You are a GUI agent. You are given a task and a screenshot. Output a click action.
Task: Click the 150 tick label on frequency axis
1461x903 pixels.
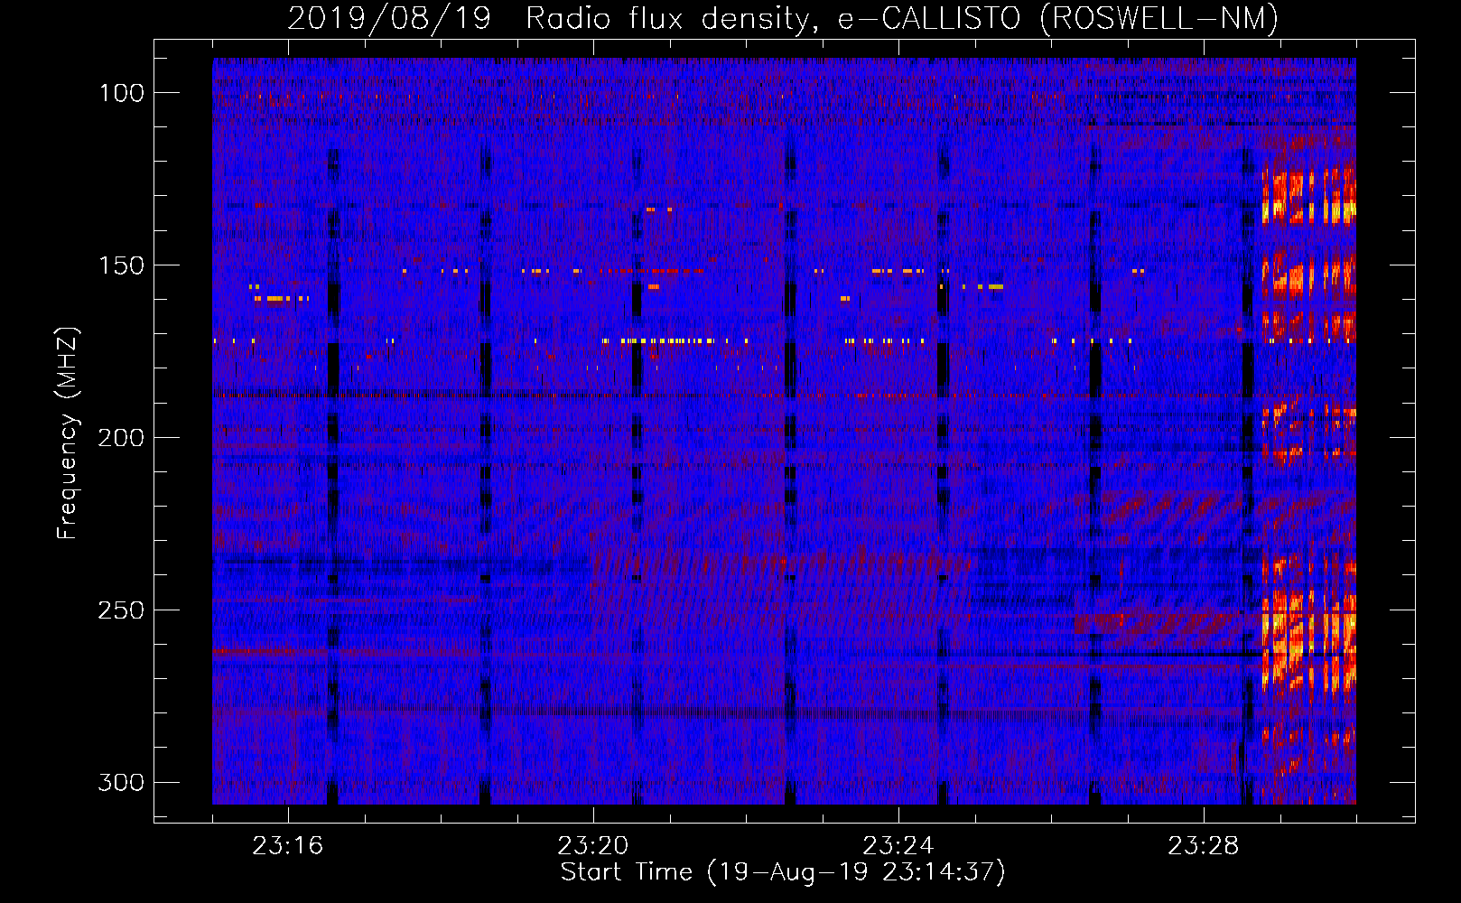[x=121, y=265]
